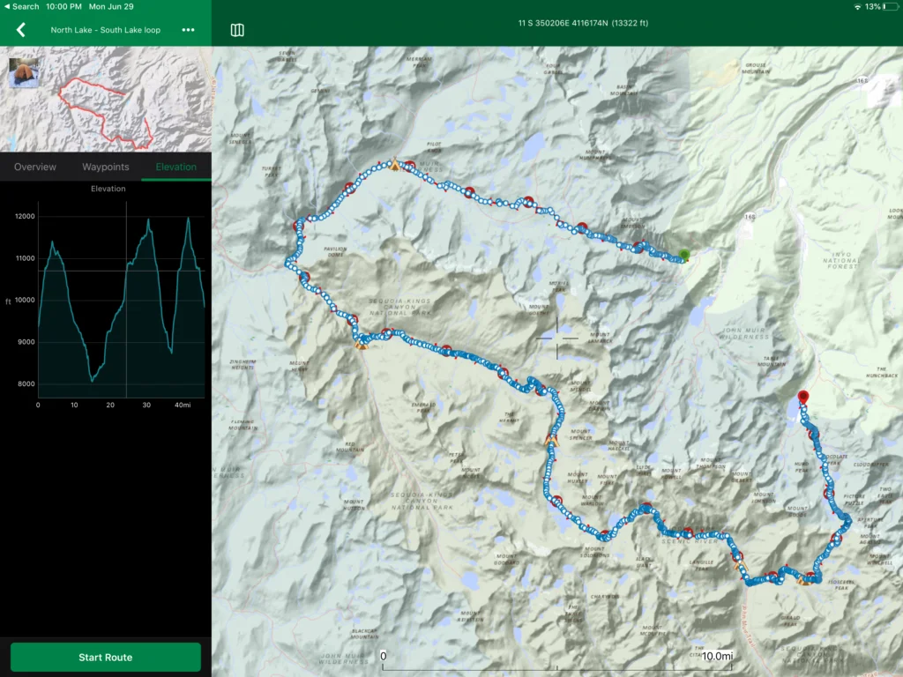Image resolution: width=903 pixels, height=677 pixels.
Task: Tap the coordinates readout in header
Action: 583,23
